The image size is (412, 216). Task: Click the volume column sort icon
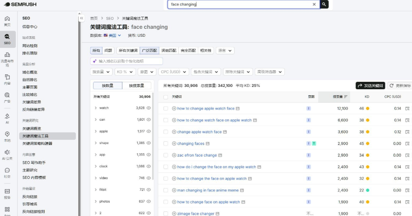(x=346, y=97)
